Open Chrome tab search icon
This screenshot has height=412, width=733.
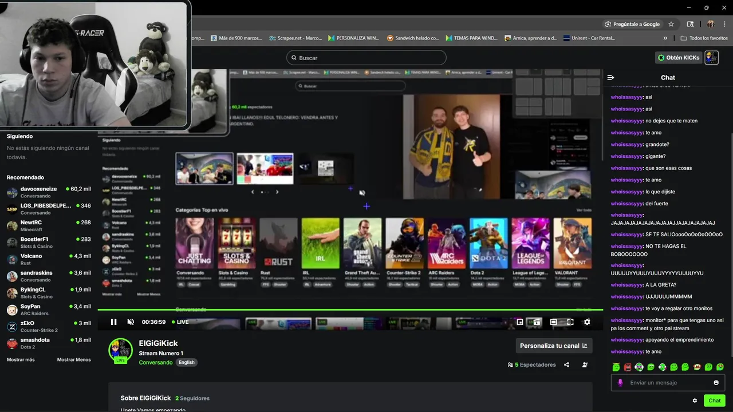point(690,24)
